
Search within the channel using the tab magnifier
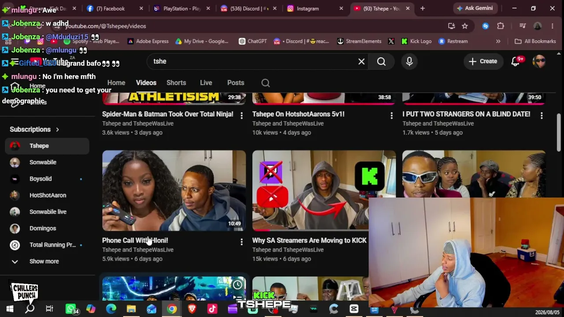pyautogui.click(x=265, y=83)
